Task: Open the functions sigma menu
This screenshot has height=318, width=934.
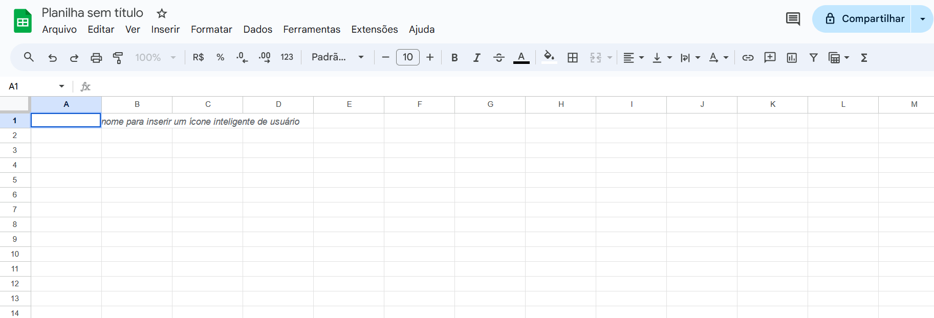Action: point(864,58)
